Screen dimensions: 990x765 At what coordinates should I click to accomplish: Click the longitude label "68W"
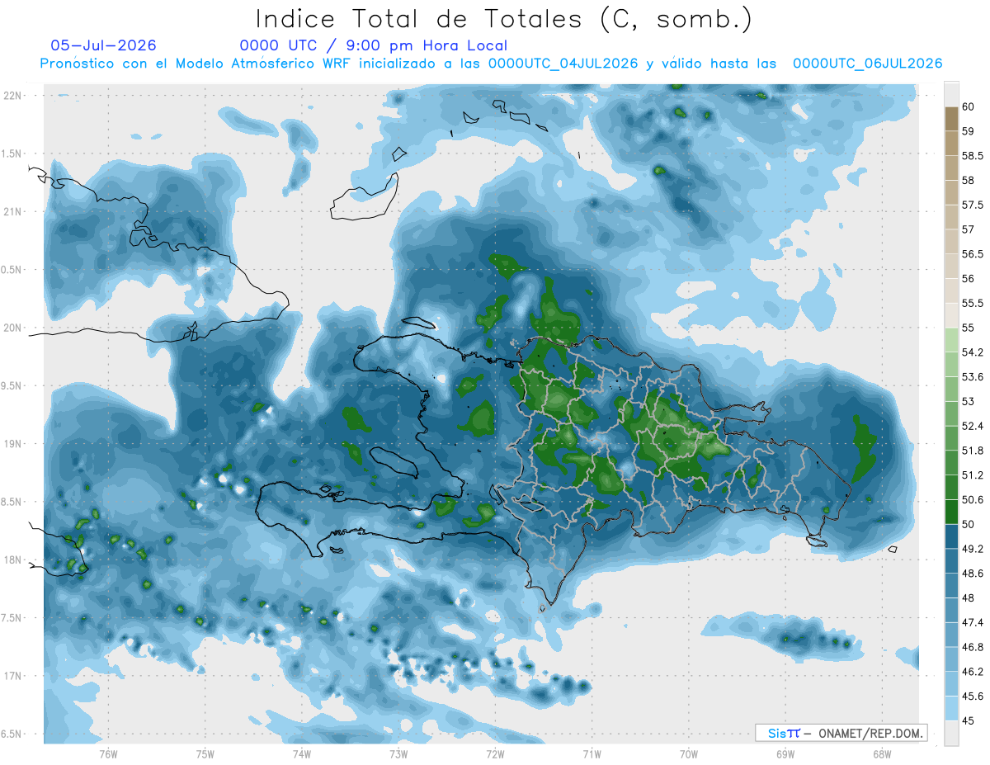[882, 754]
